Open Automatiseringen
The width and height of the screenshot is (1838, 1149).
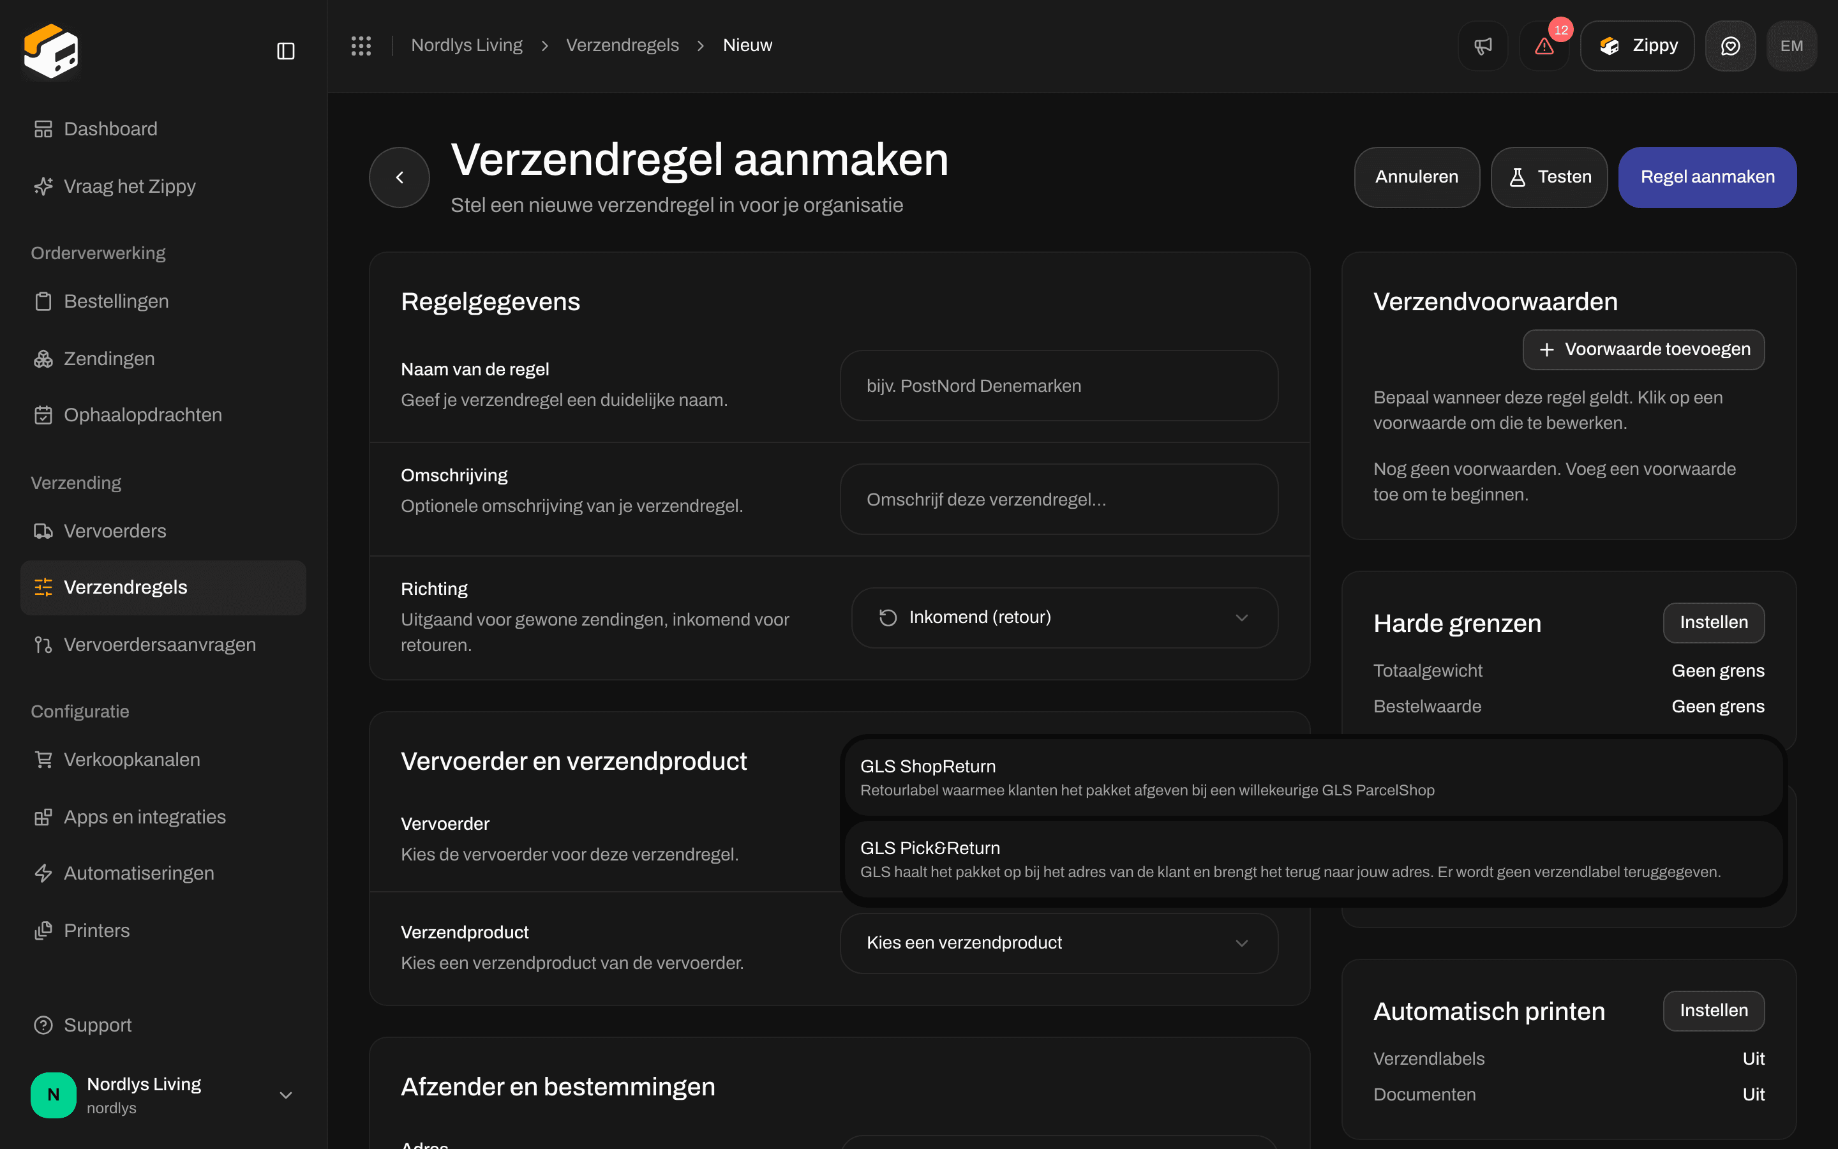[x=163, y=873]
